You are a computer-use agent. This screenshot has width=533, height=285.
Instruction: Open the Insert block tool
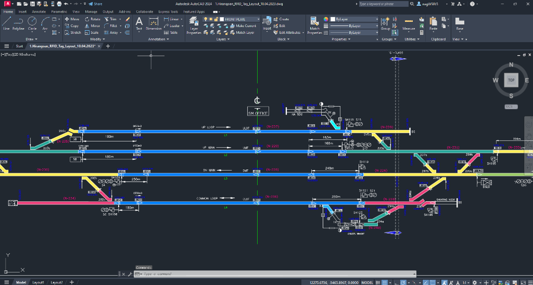[x=267, y=24]
